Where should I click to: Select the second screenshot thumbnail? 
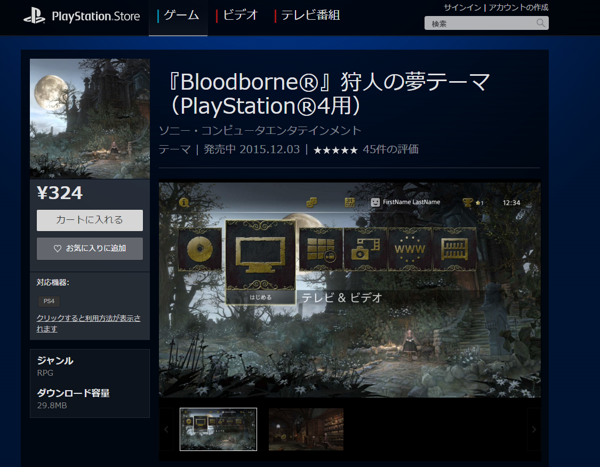click(x=306, y=429)
